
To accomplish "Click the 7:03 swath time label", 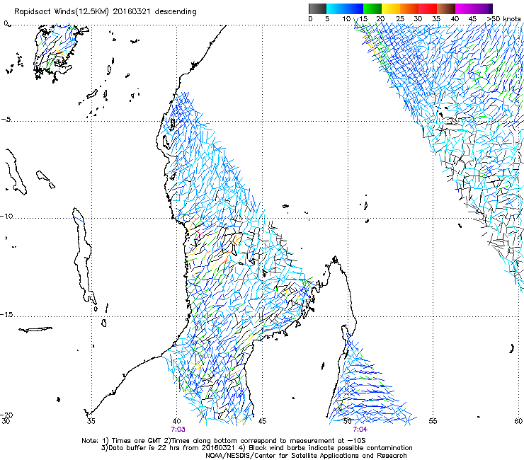I will pyautogui.click(x=178, y=430).
